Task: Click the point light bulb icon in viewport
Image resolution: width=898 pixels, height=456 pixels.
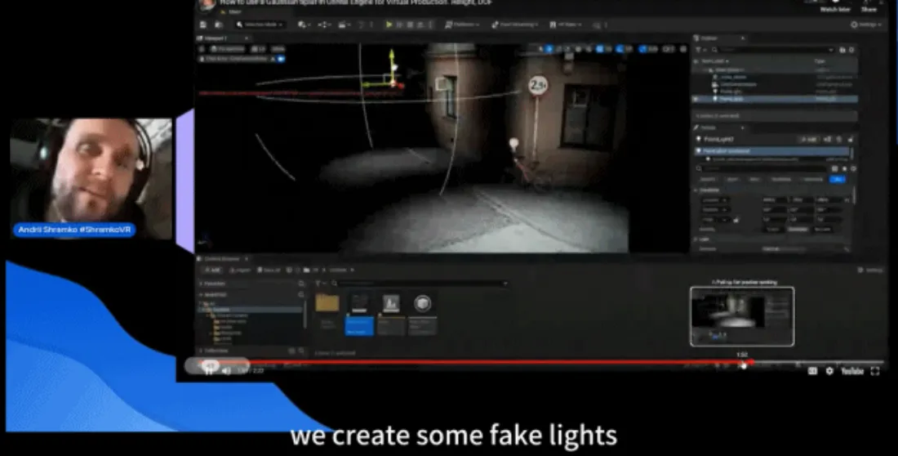Action: pyautogui.click(x=513, y=143)
